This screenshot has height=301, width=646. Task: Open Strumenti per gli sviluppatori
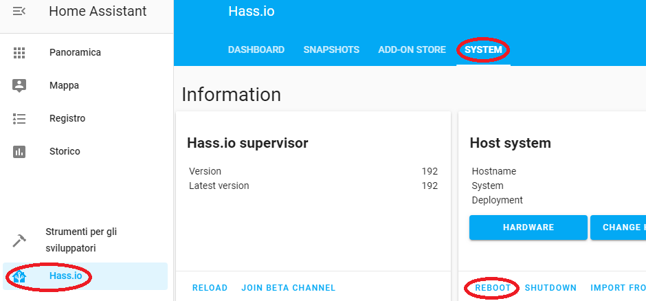point(81,240)
